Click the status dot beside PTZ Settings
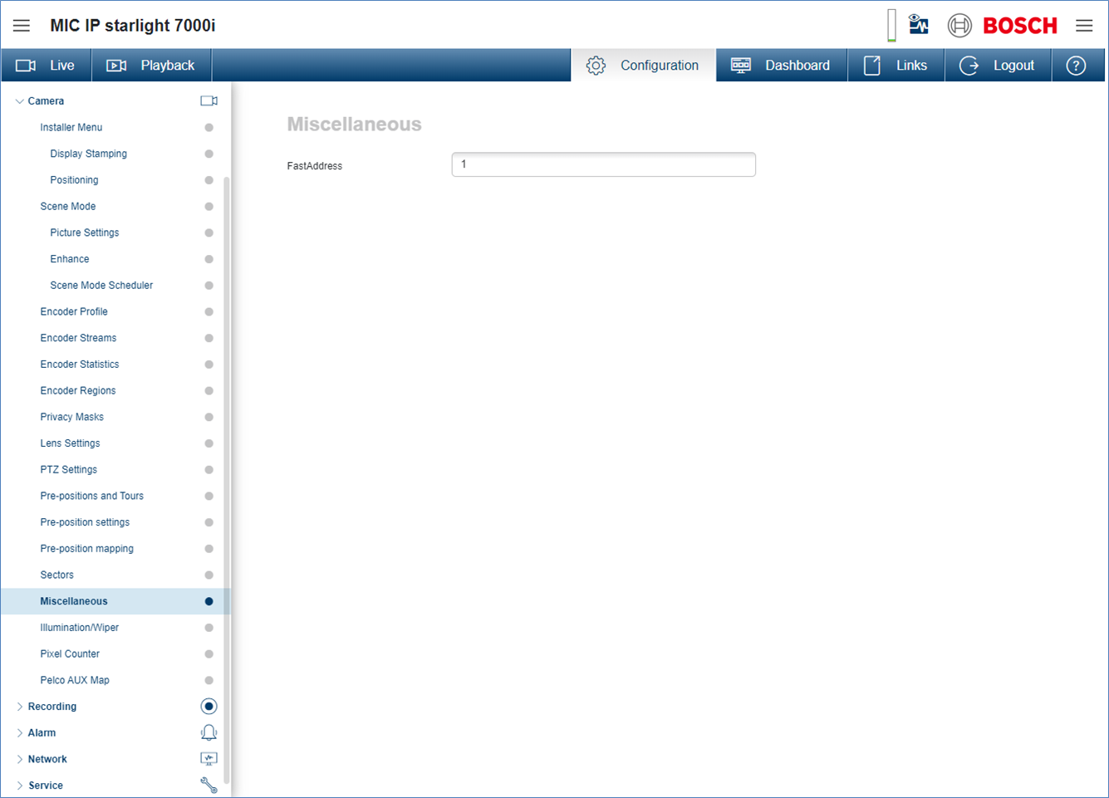Image resolution: width=1109 pixels, height=798 pixels. coord(209,470)
